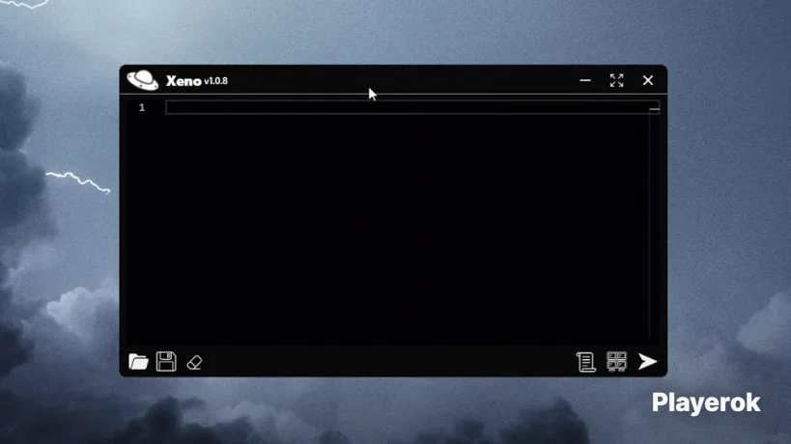Save the script using the floppy disk icon
Viewport: 791px width, 444px height.
coord(166,362)
